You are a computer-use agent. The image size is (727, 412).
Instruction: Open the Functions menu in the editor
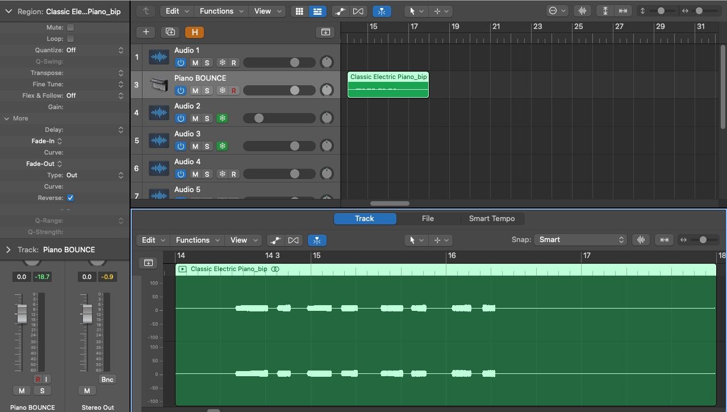click(x=197, y=240)
